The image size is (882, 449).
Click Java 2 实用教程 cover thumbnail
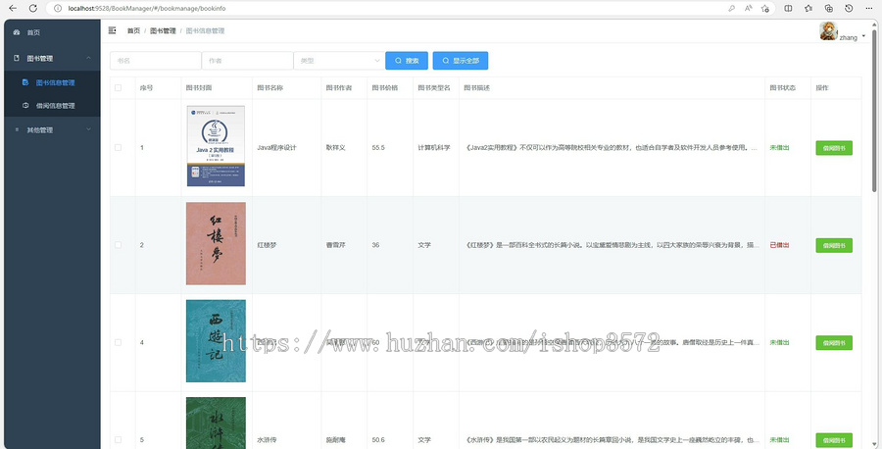pyautogui.click(x=216, y=146)
